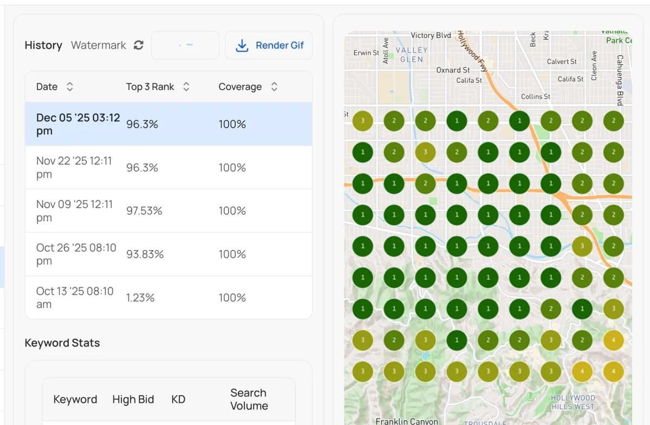Select the bottom-right rank 4 map pin
Image resolution: width=650 pixels, height=425 pixels.
614,372
